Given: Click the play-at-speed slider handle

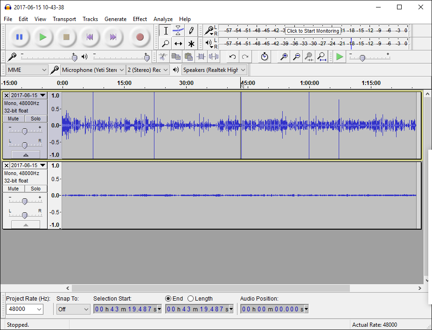Looking at the screenshot, I should (362, 57).
